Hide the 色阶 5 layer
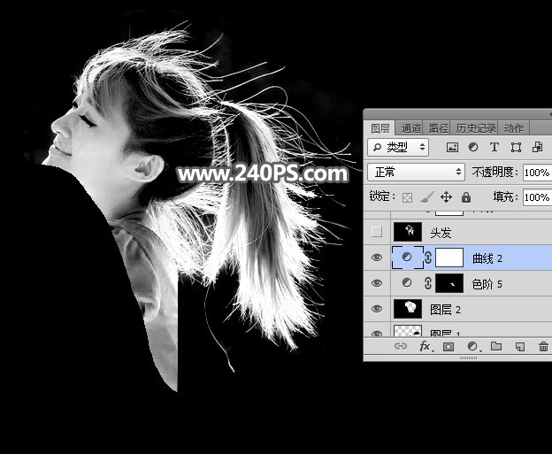The width and height of the screenshot is (552, 454). coord(378,283)
